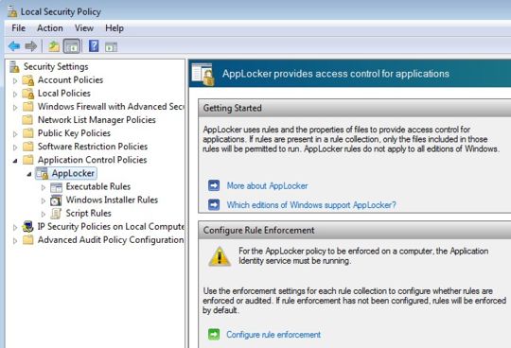
Task: Toggle the Show/Hide Console Tree toolbar icon
Action: pos(72,46)
